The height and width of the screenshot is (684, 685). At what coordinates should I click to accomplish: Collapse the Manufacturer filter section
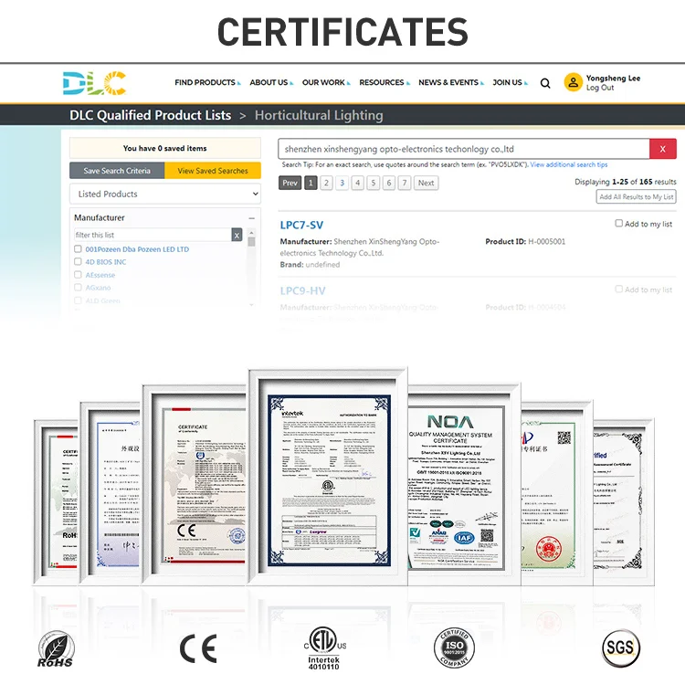252,218
